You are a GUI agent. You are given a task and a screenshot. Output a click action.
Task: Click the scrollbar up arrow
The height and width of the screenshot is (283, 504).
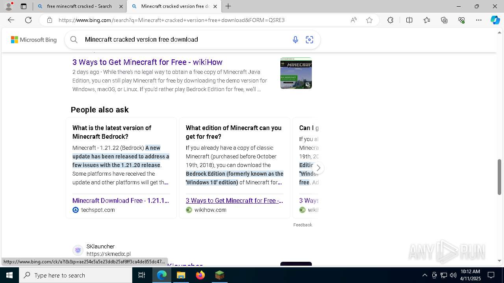pos(500,32)
